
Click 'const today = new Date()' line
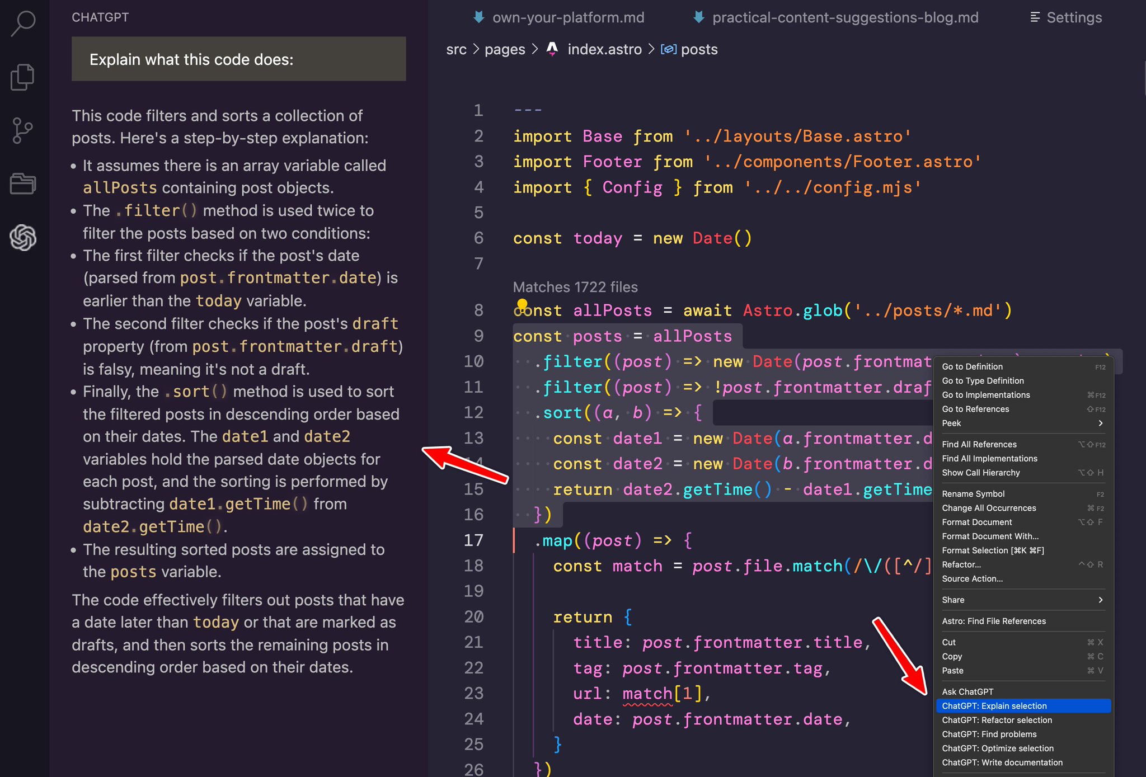pos(632,238)
